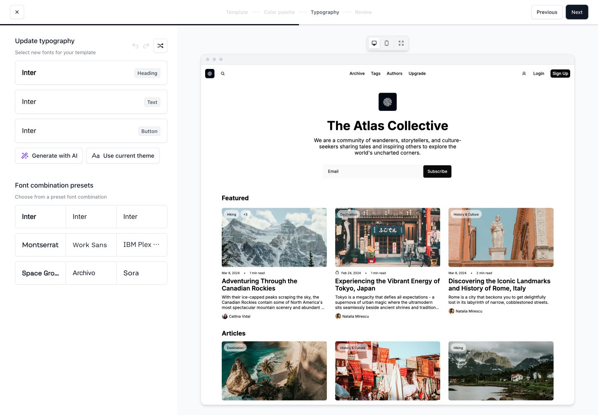Jump to the Review step
598x415 pixels.
pyautogui.click(x=363, y=12)
